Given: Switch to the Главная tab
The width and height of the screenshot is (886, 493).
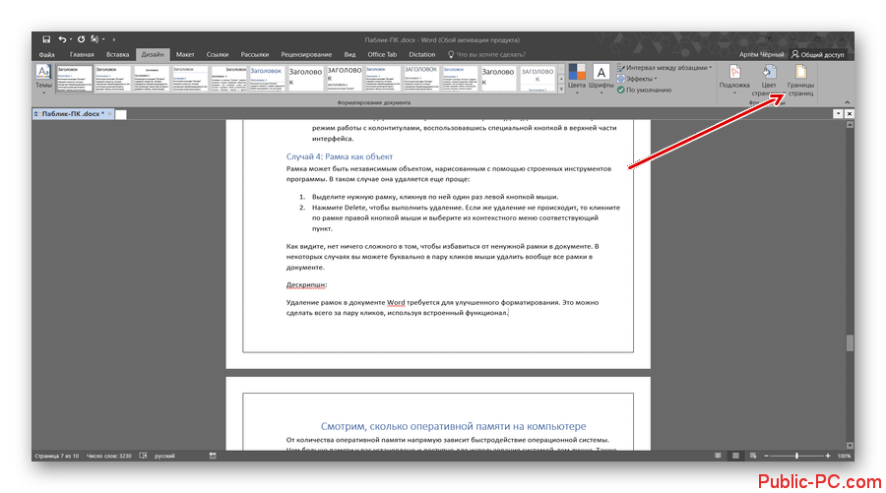Looking at the screenshot, I should pos(82,55).
